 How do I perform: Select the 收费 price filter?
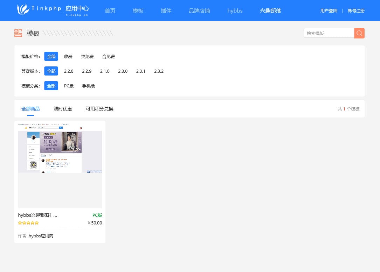coord(68,56)
